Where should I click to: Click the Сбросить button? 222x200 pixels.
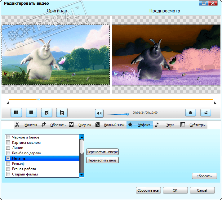(x=204, y=176)
